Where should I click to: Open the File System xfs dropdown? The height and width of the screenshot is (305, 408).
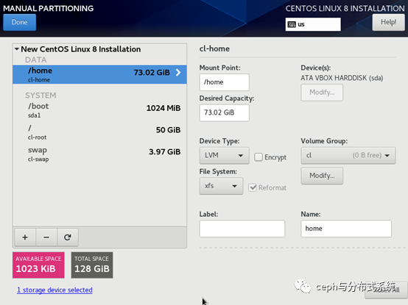(221, 186)
